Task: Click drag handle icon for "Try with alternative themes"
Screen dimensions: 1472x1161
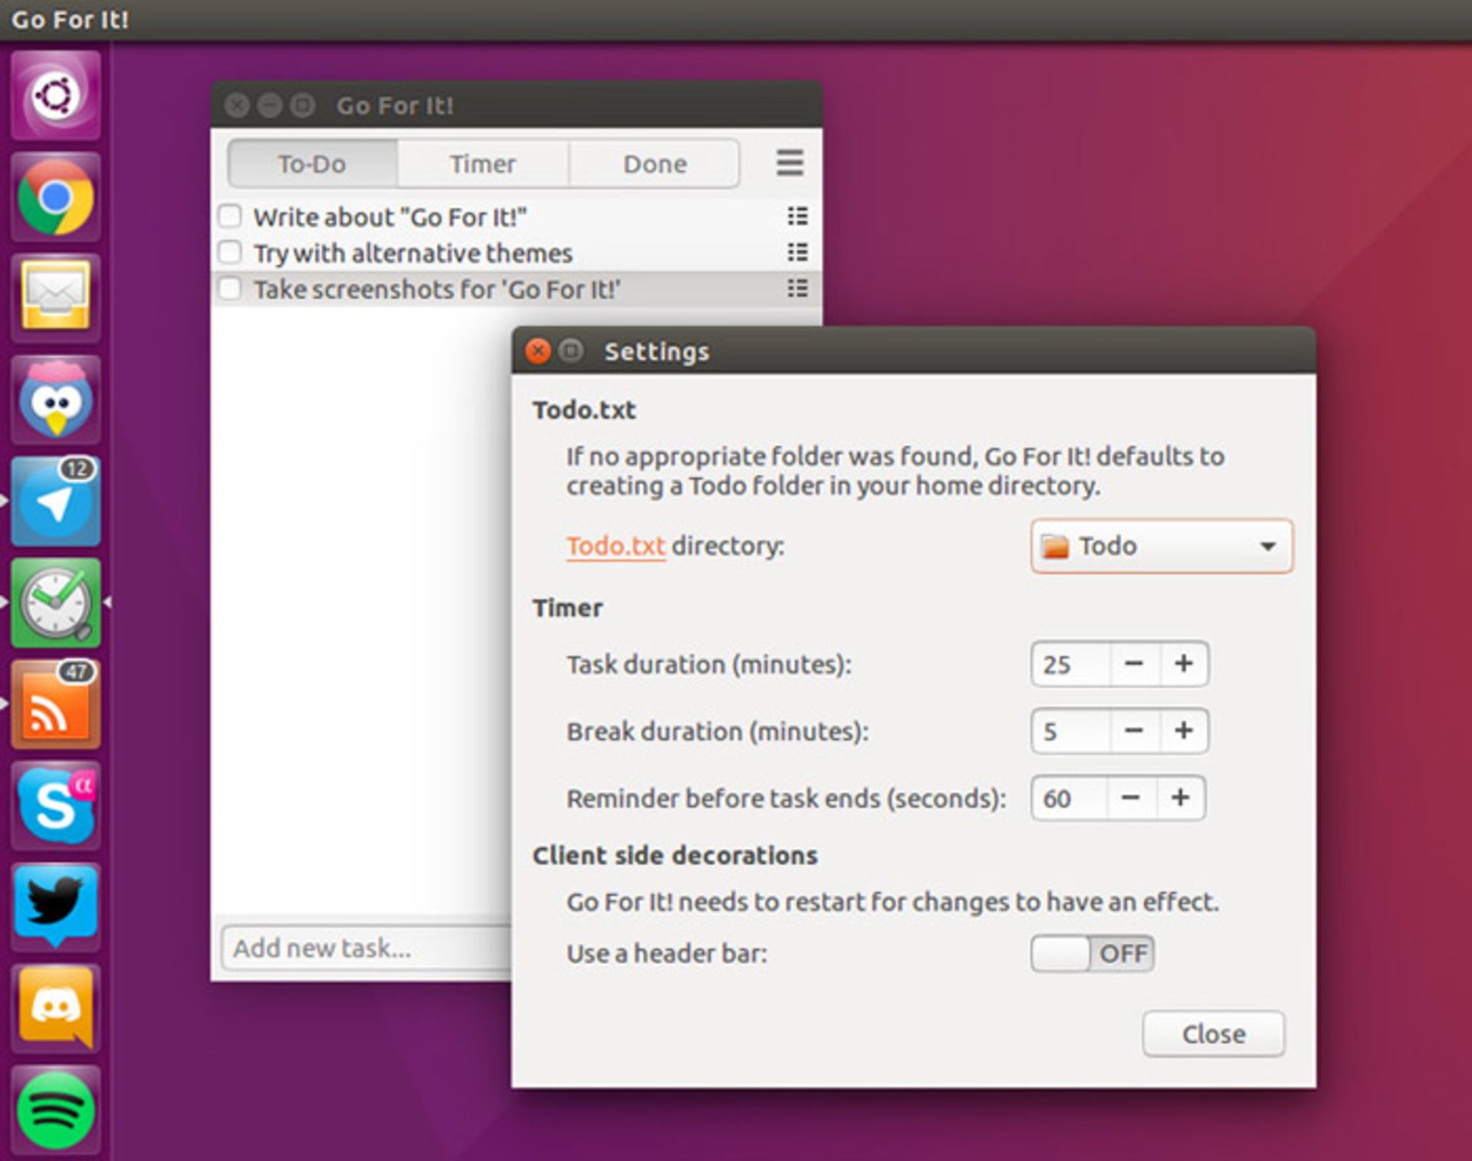Action: [x=797, y=253]
